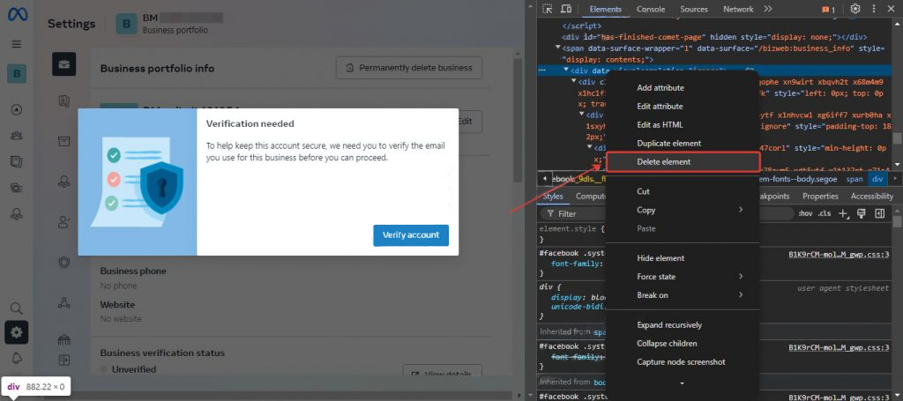Viewport: 903px width, 401px height.
Task: Open the Force state submenu
Action: click(x=683, y=277)
